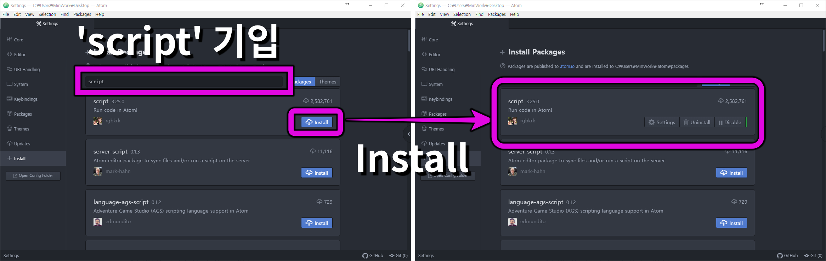Open Keybindings in left window sidebar
Viewport: 826px width, 261px height.
(22, 99)
